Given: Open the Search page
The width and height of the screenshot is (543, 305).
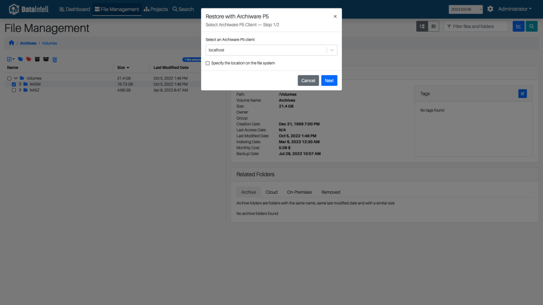Looking at the screenshot, I should point(183,10).
